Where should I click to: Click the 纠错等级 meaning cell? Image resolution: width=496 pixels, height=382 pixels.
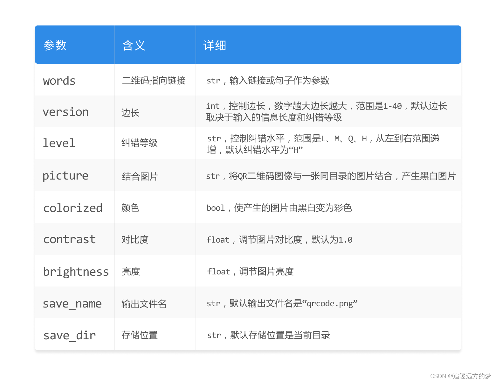155,143
